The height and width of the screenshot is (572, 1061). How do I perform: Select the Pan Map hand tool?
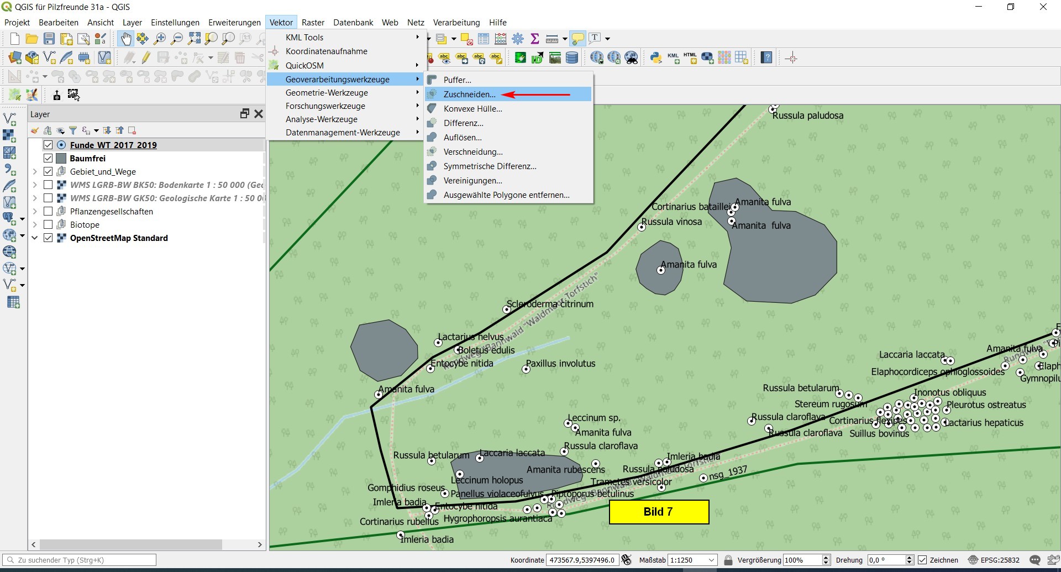pyautogui.click(x=126, y=39)
